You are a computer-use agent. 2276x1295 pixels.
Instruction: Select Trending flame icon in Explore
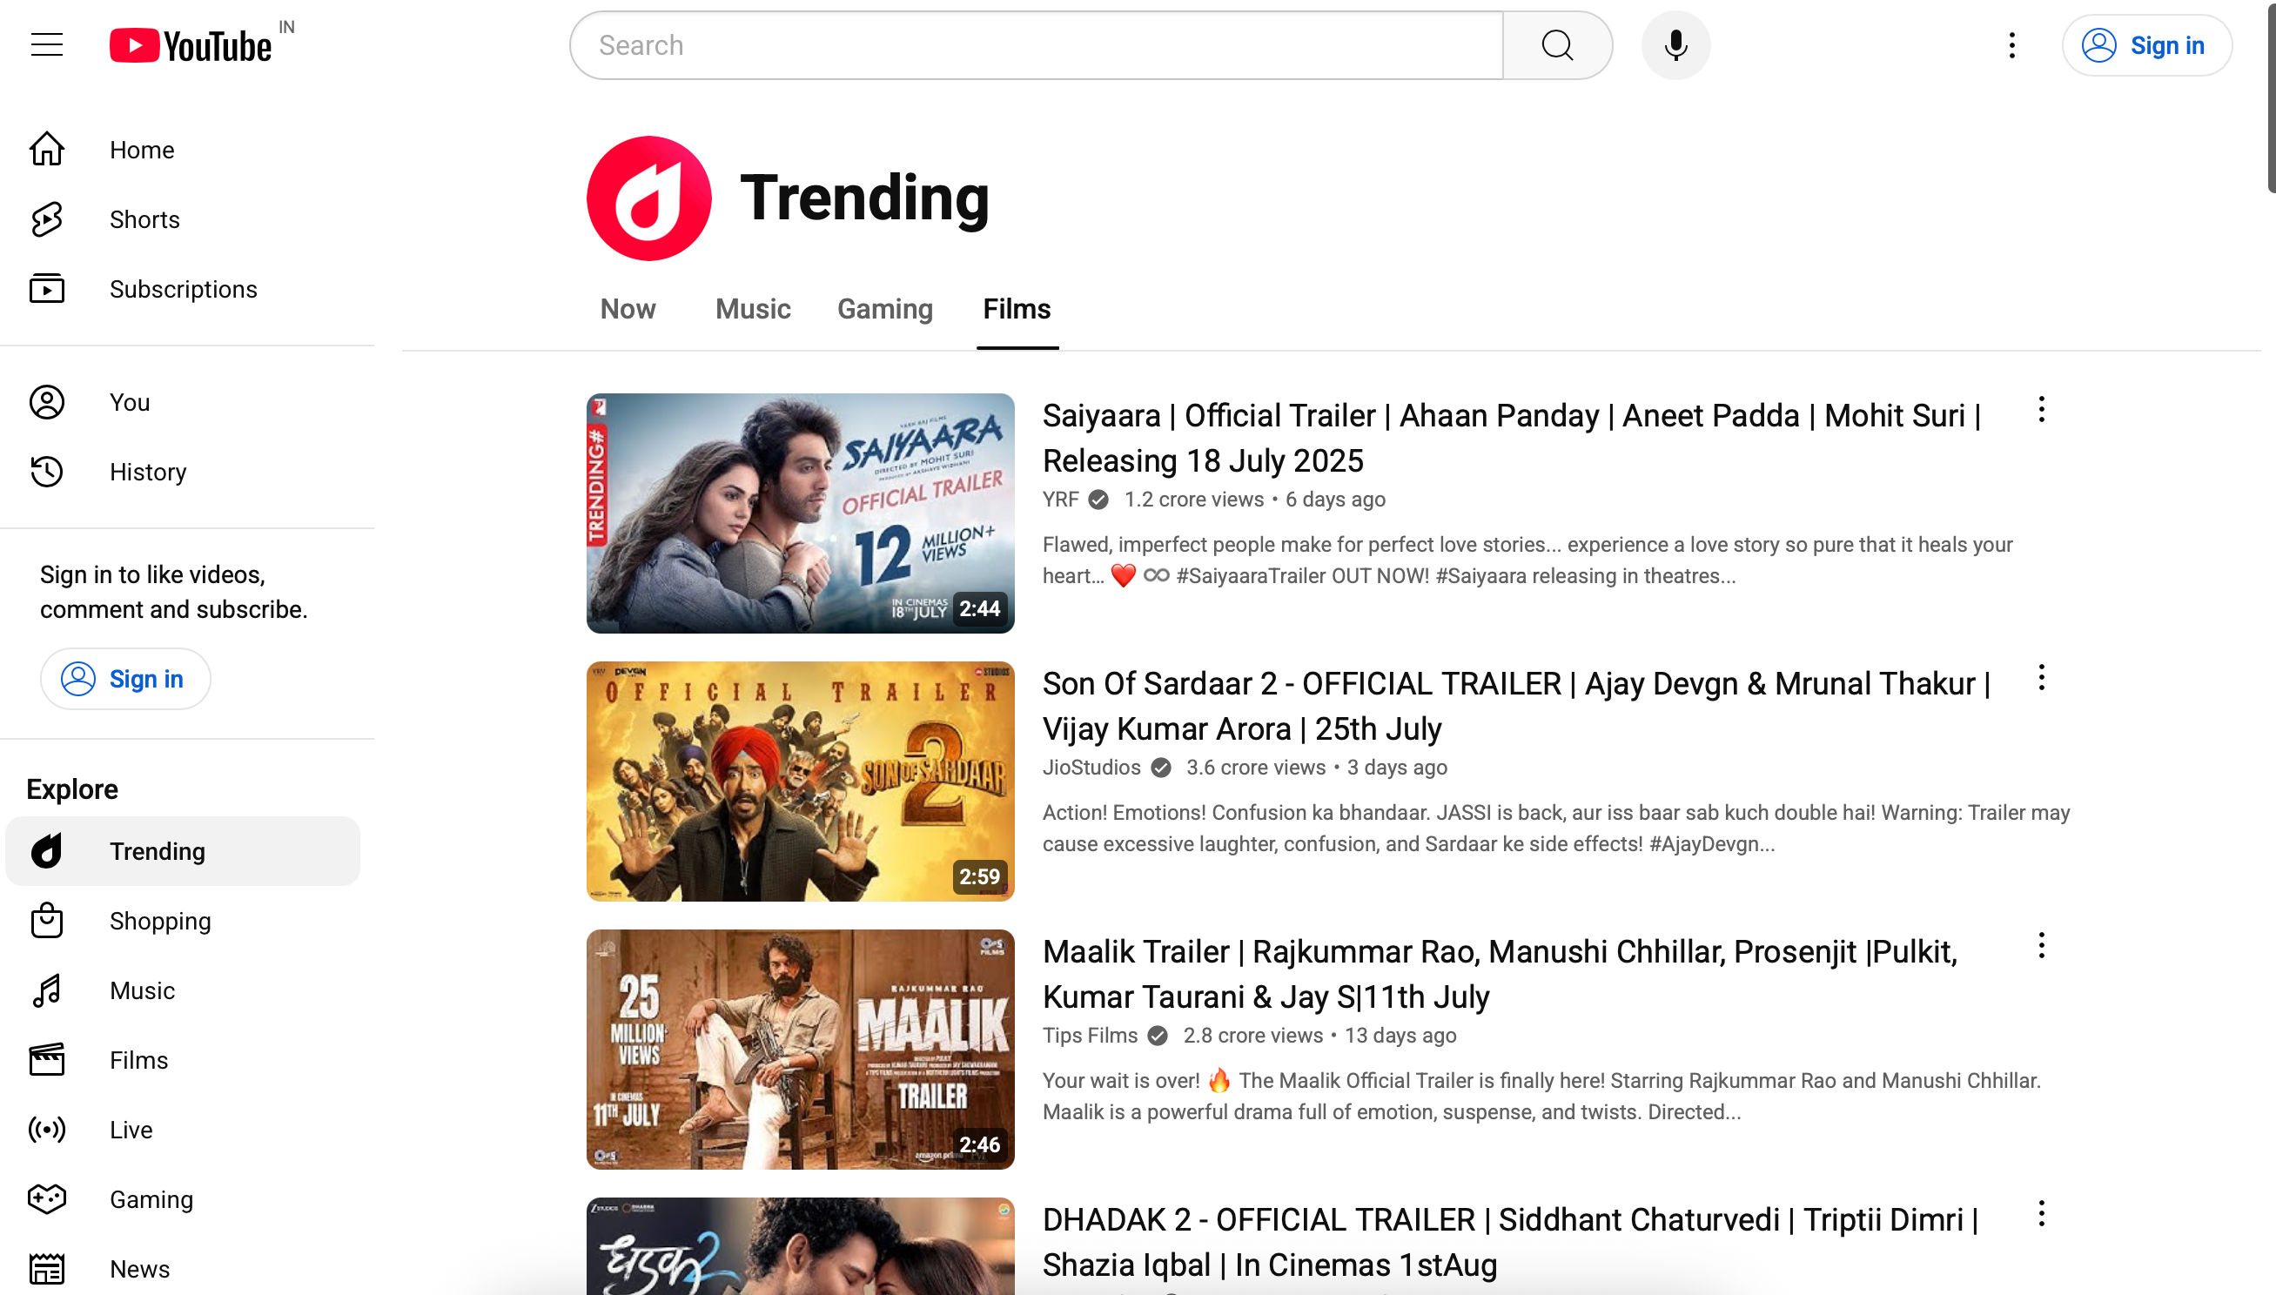[46, 851]
